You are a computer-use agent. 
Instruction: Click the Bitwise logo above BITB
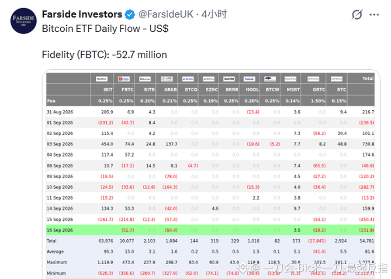pyautogui.click(x=145, y=79)
